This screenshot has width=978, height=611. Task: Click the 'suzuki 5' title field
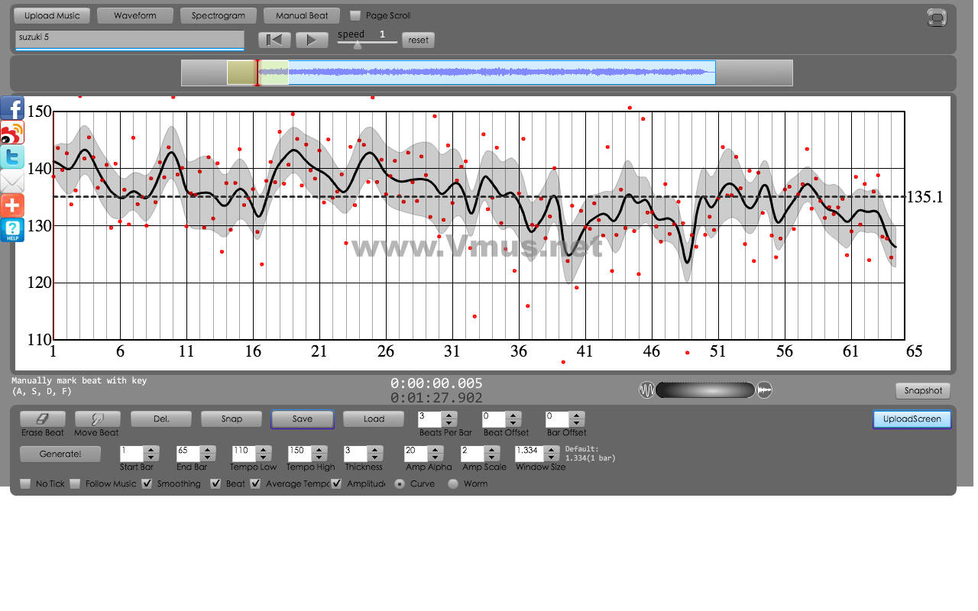pos(129,40)
